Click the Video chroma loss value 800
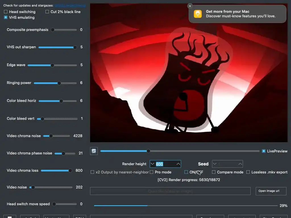Viewport: 291px width, 218px height. (79, 170)
